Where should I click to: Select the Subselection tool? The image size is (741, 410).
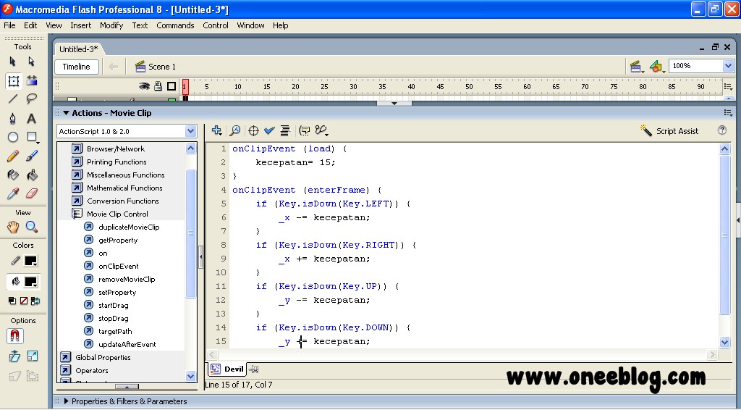coord(31,62)
